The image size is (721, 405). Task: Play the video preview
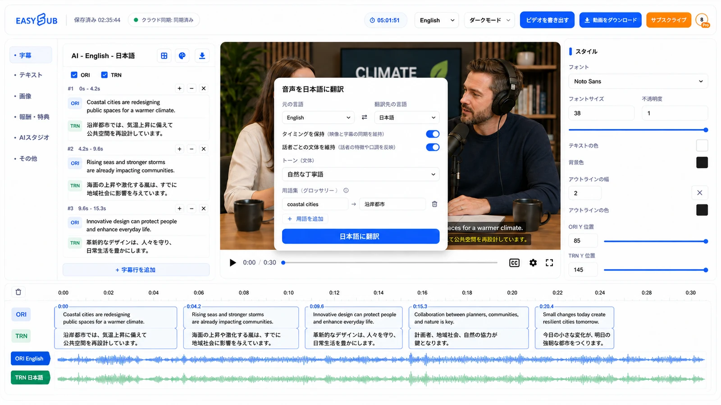point(233,263)
